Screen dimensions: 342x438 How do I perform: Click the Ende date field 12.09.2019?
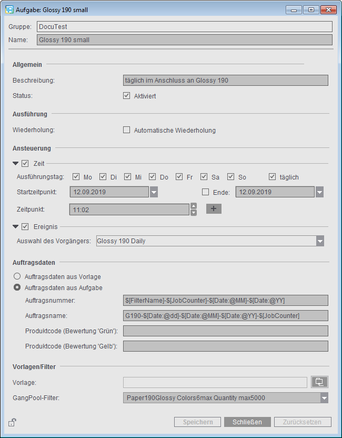pyautogui.click(x=275, y=192)
